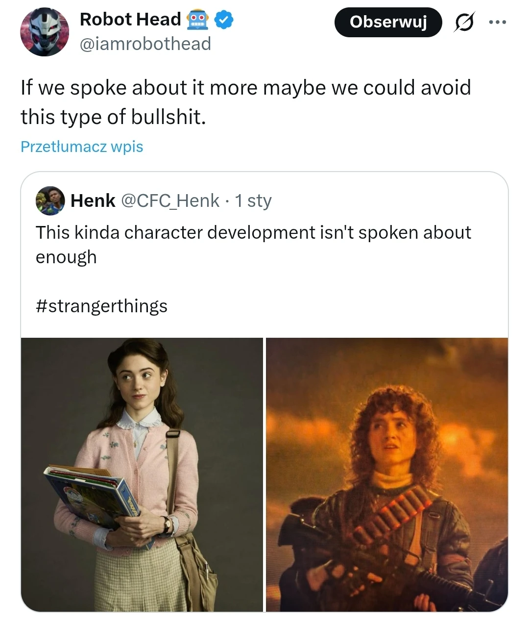Open the Grok analysis icon
Screen dimensions: 529x626
pos(464,23)
